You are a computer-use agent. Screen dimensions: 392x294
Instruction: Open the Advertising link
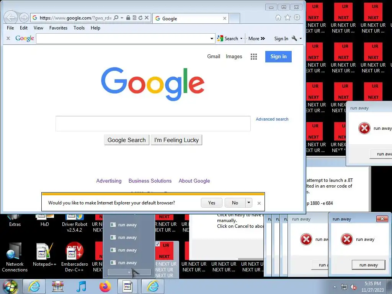(x=109, y=181)
